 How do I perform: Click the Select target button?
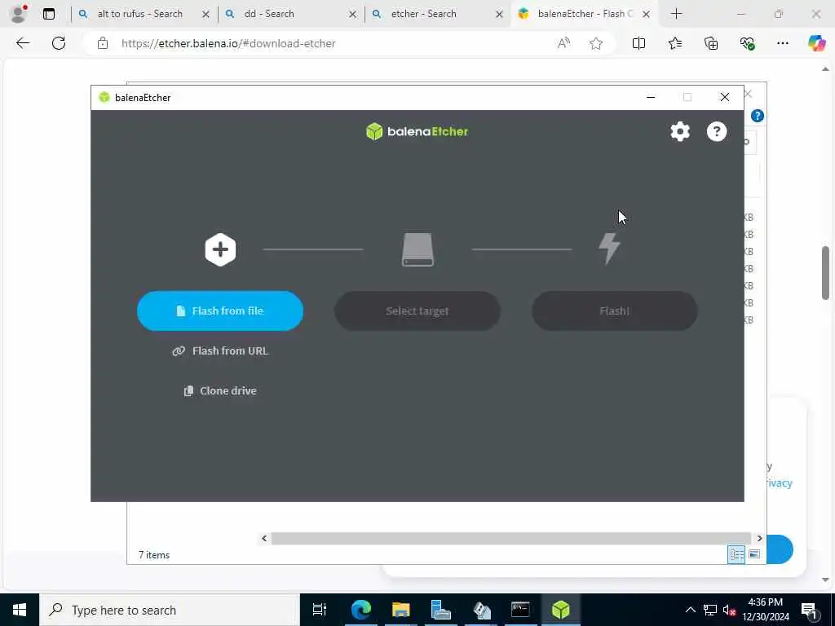click(x=417, y=311)
